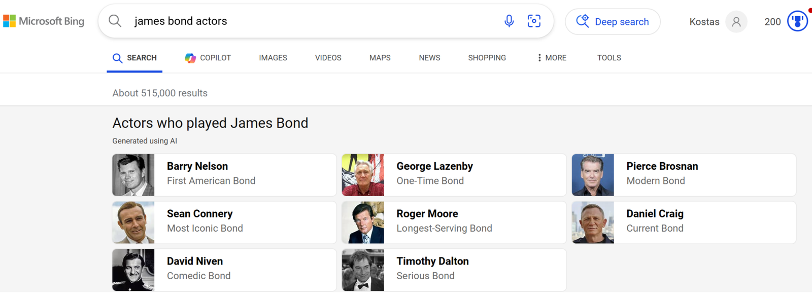812x299 pixels.
Task: Click the Deep search button
Action: pos(613,22)
